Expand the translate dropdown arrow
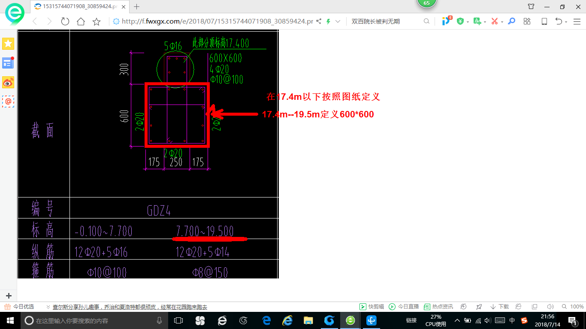The height and width of the screenshot is (329, 586). (x=485, y=22)
